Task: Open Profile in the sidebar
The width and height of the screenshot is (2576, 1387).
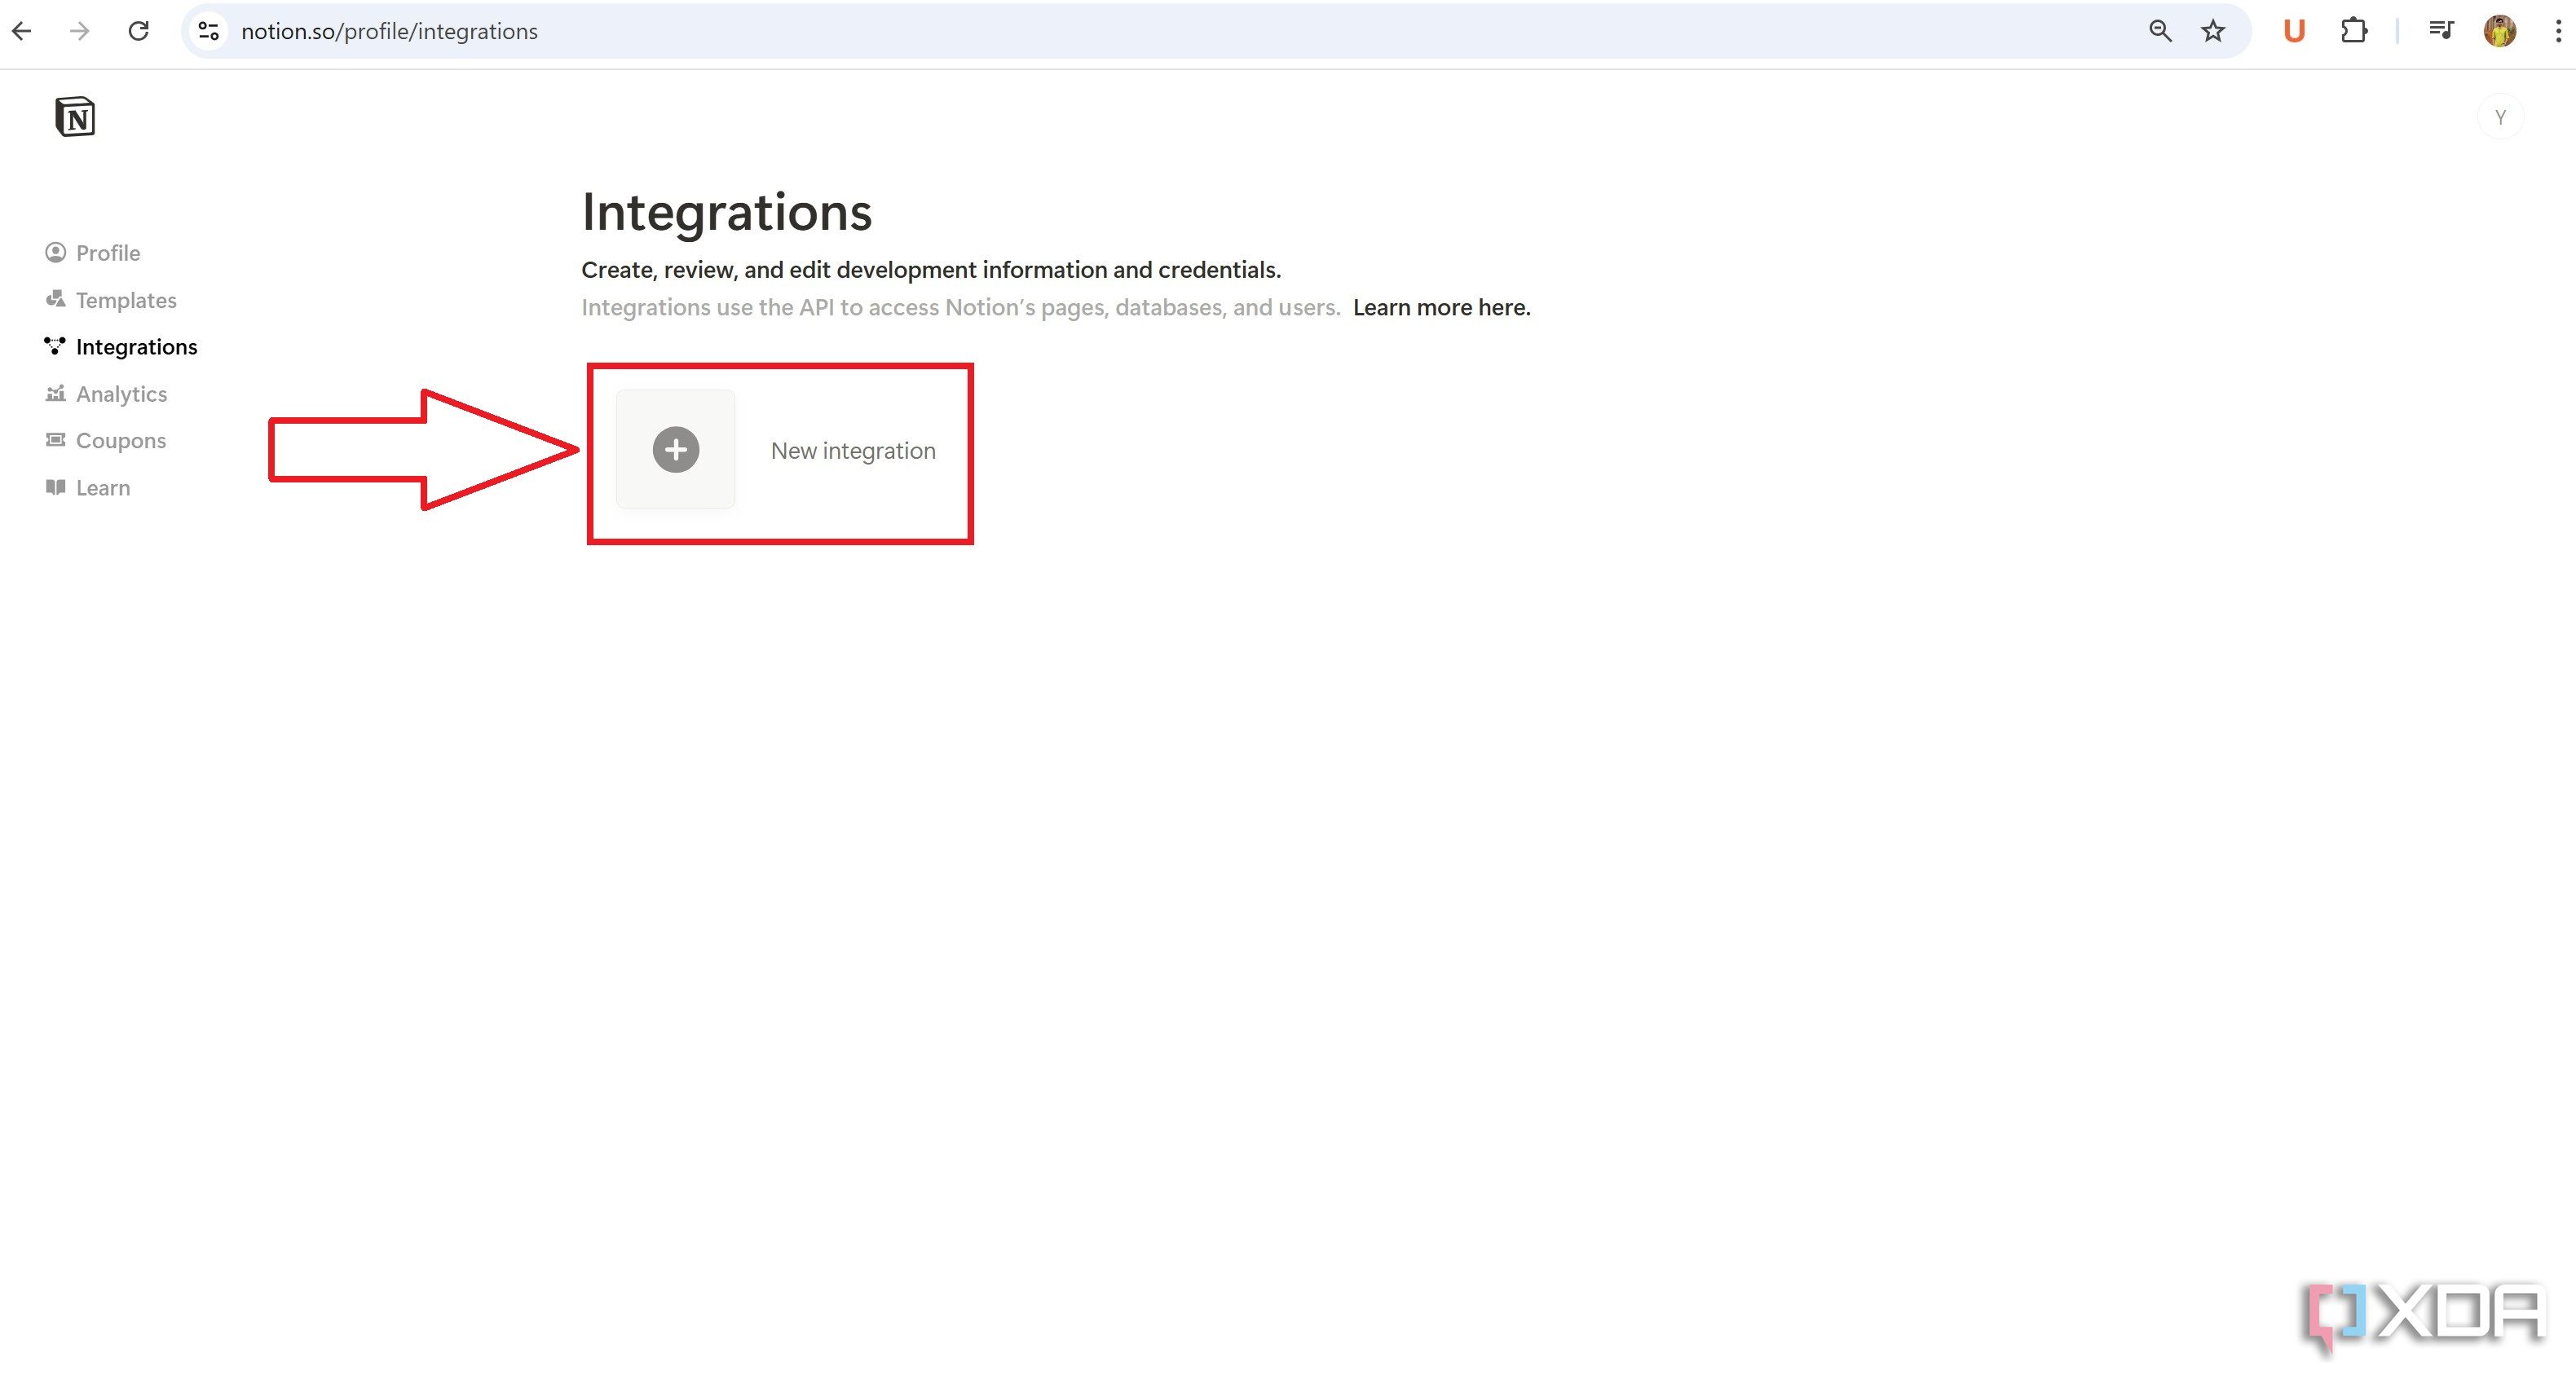Action: click(x=93, y=253)
